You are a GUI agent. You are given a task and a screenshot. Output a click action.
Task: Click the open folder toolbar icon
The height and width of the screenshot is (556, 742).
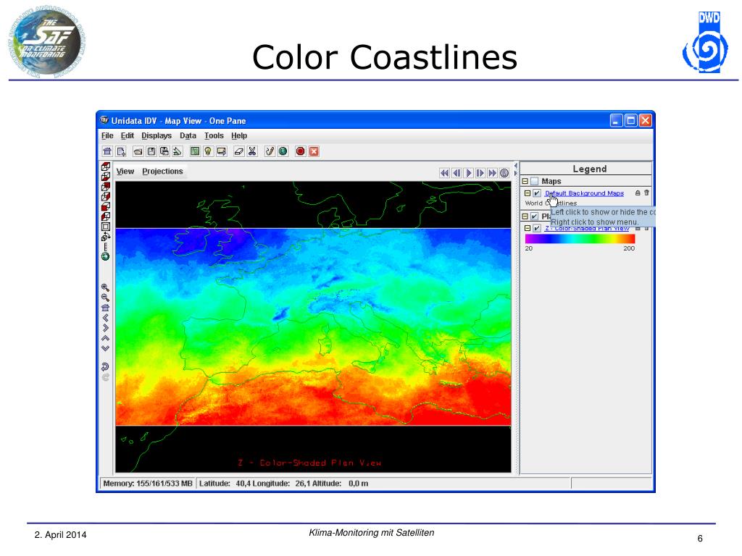click(138, 151)
